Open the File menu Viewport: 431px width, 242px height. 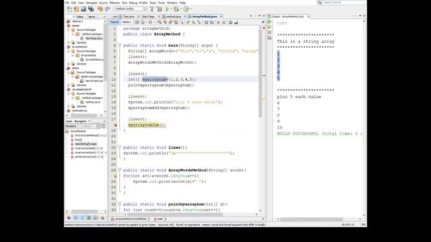pos(67,3)
